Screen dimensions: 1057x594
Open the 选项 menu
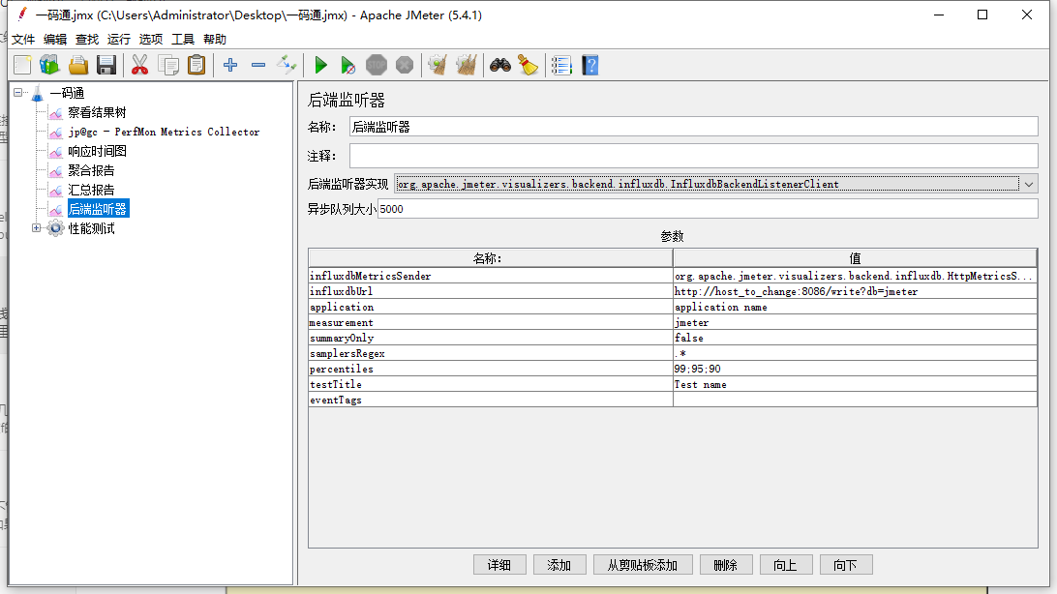tap(151, 39)
